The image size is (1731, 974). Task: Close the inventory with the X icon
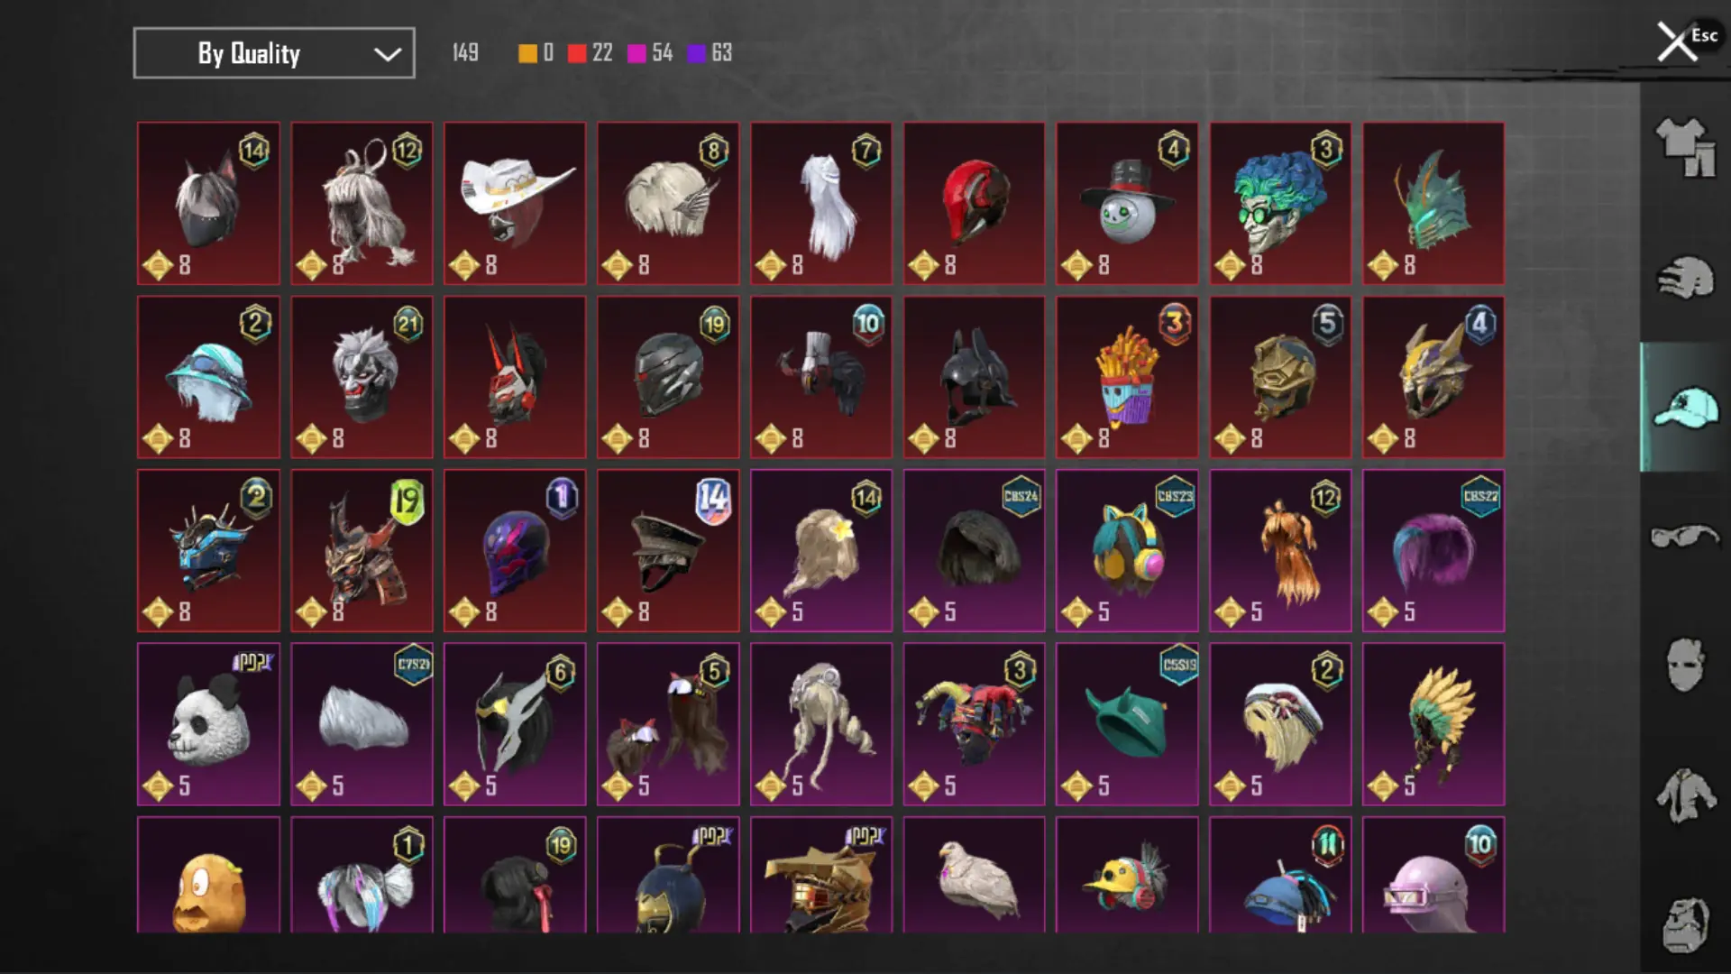pyautogui.click(x=1676, y=42)
